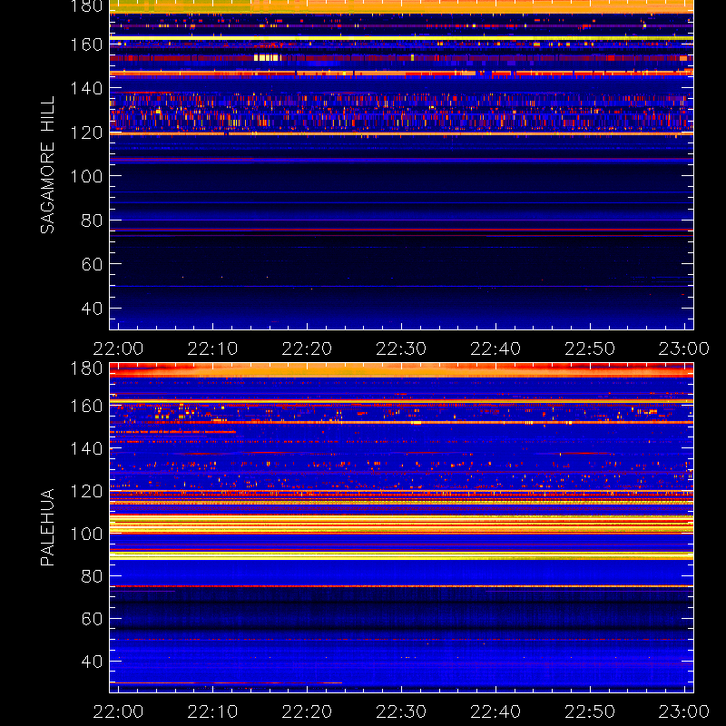This screenshot has height=726, width=726.
Task: Click 23:00 label under Palehua plot
Action: point(684,711)
